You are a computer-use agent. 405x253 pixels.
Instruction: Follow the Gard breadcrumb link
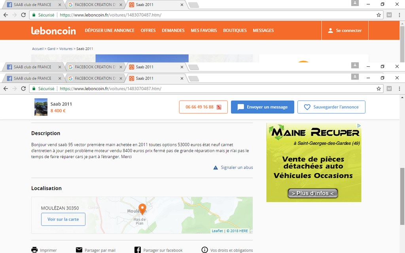(51, 49)
